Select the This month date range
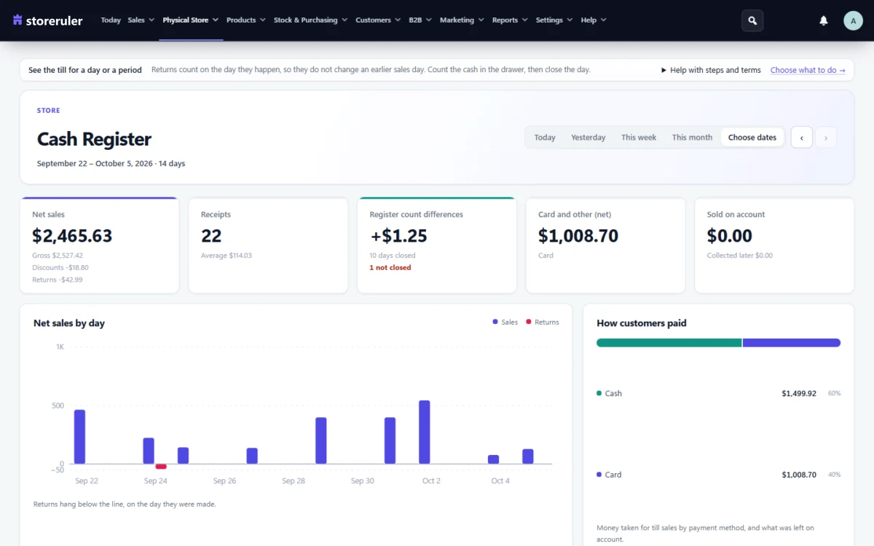The height and width of the screenshot is (546, 874). [x=692, y=138]
